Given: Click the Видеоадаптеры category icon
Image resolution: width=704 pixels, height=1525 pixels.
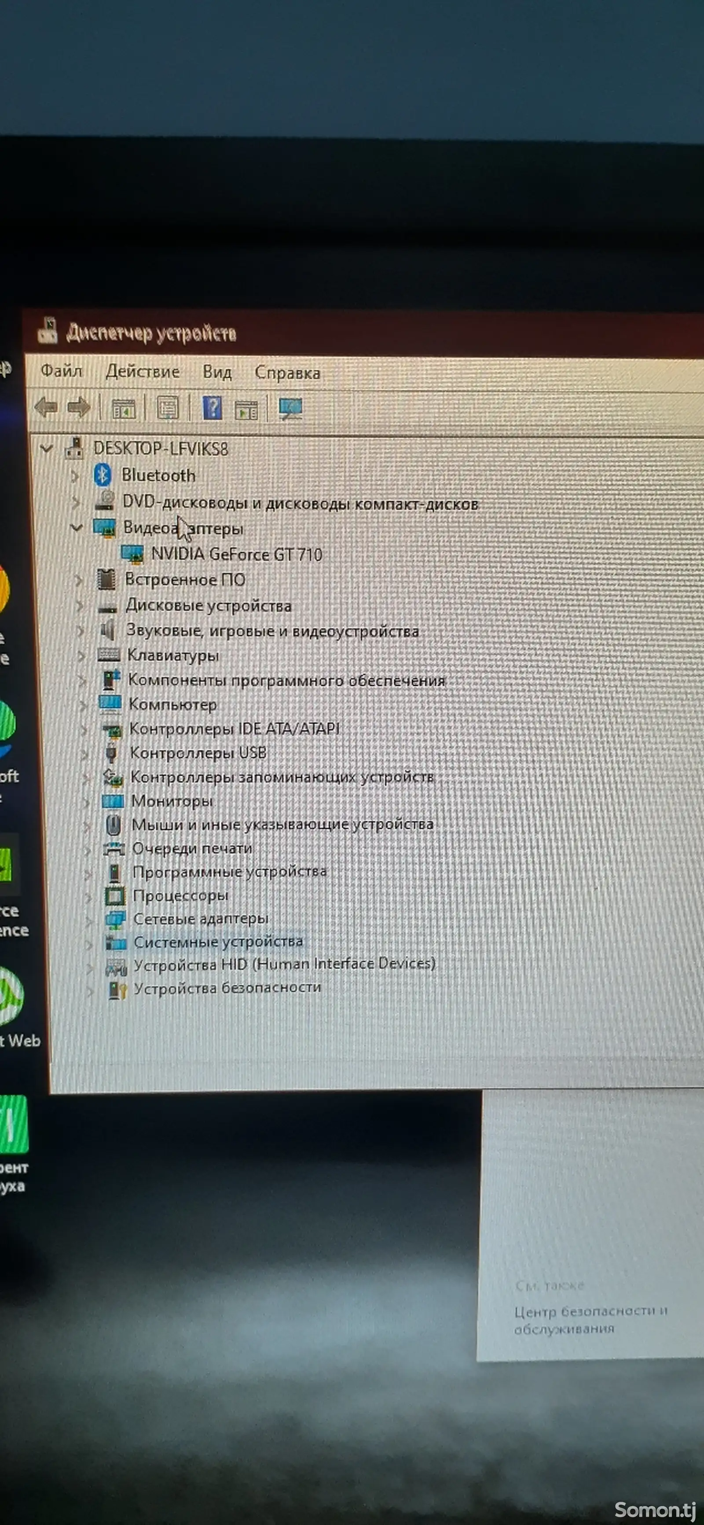Looking at the screenshot, I should point(105,527).
